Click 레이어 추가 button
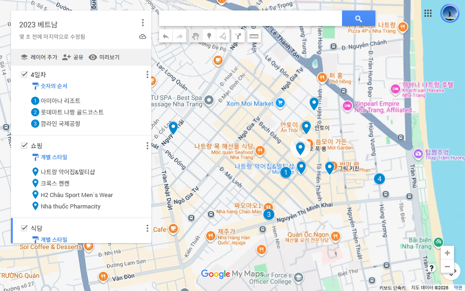 click(39, 57)
